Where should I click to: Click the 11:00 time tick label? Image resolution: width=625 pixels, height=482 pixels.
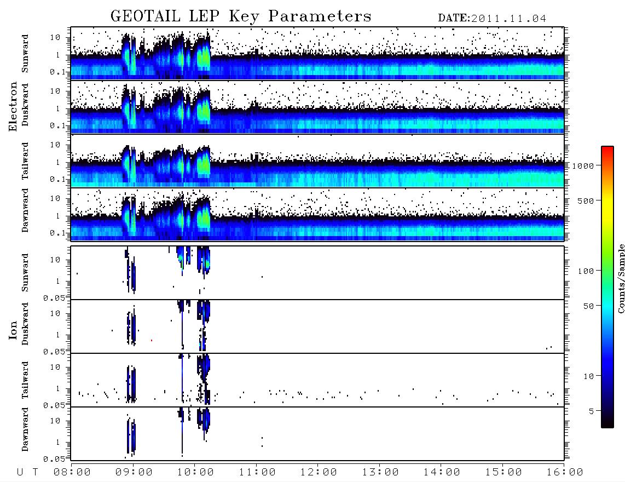pos(257,473)
